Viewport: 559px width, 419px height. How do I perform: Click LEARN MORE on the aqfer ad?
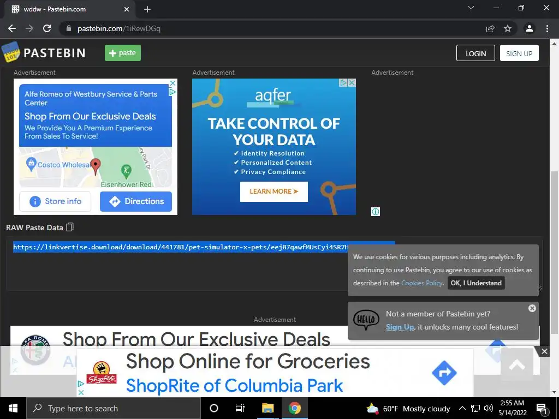[x=274, y=191]
